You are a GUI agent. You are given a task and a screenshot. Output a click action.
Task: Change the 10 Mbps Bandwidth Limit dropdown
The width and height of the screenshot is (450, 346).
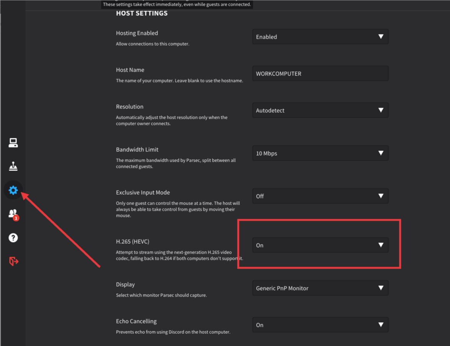point(320,153)
